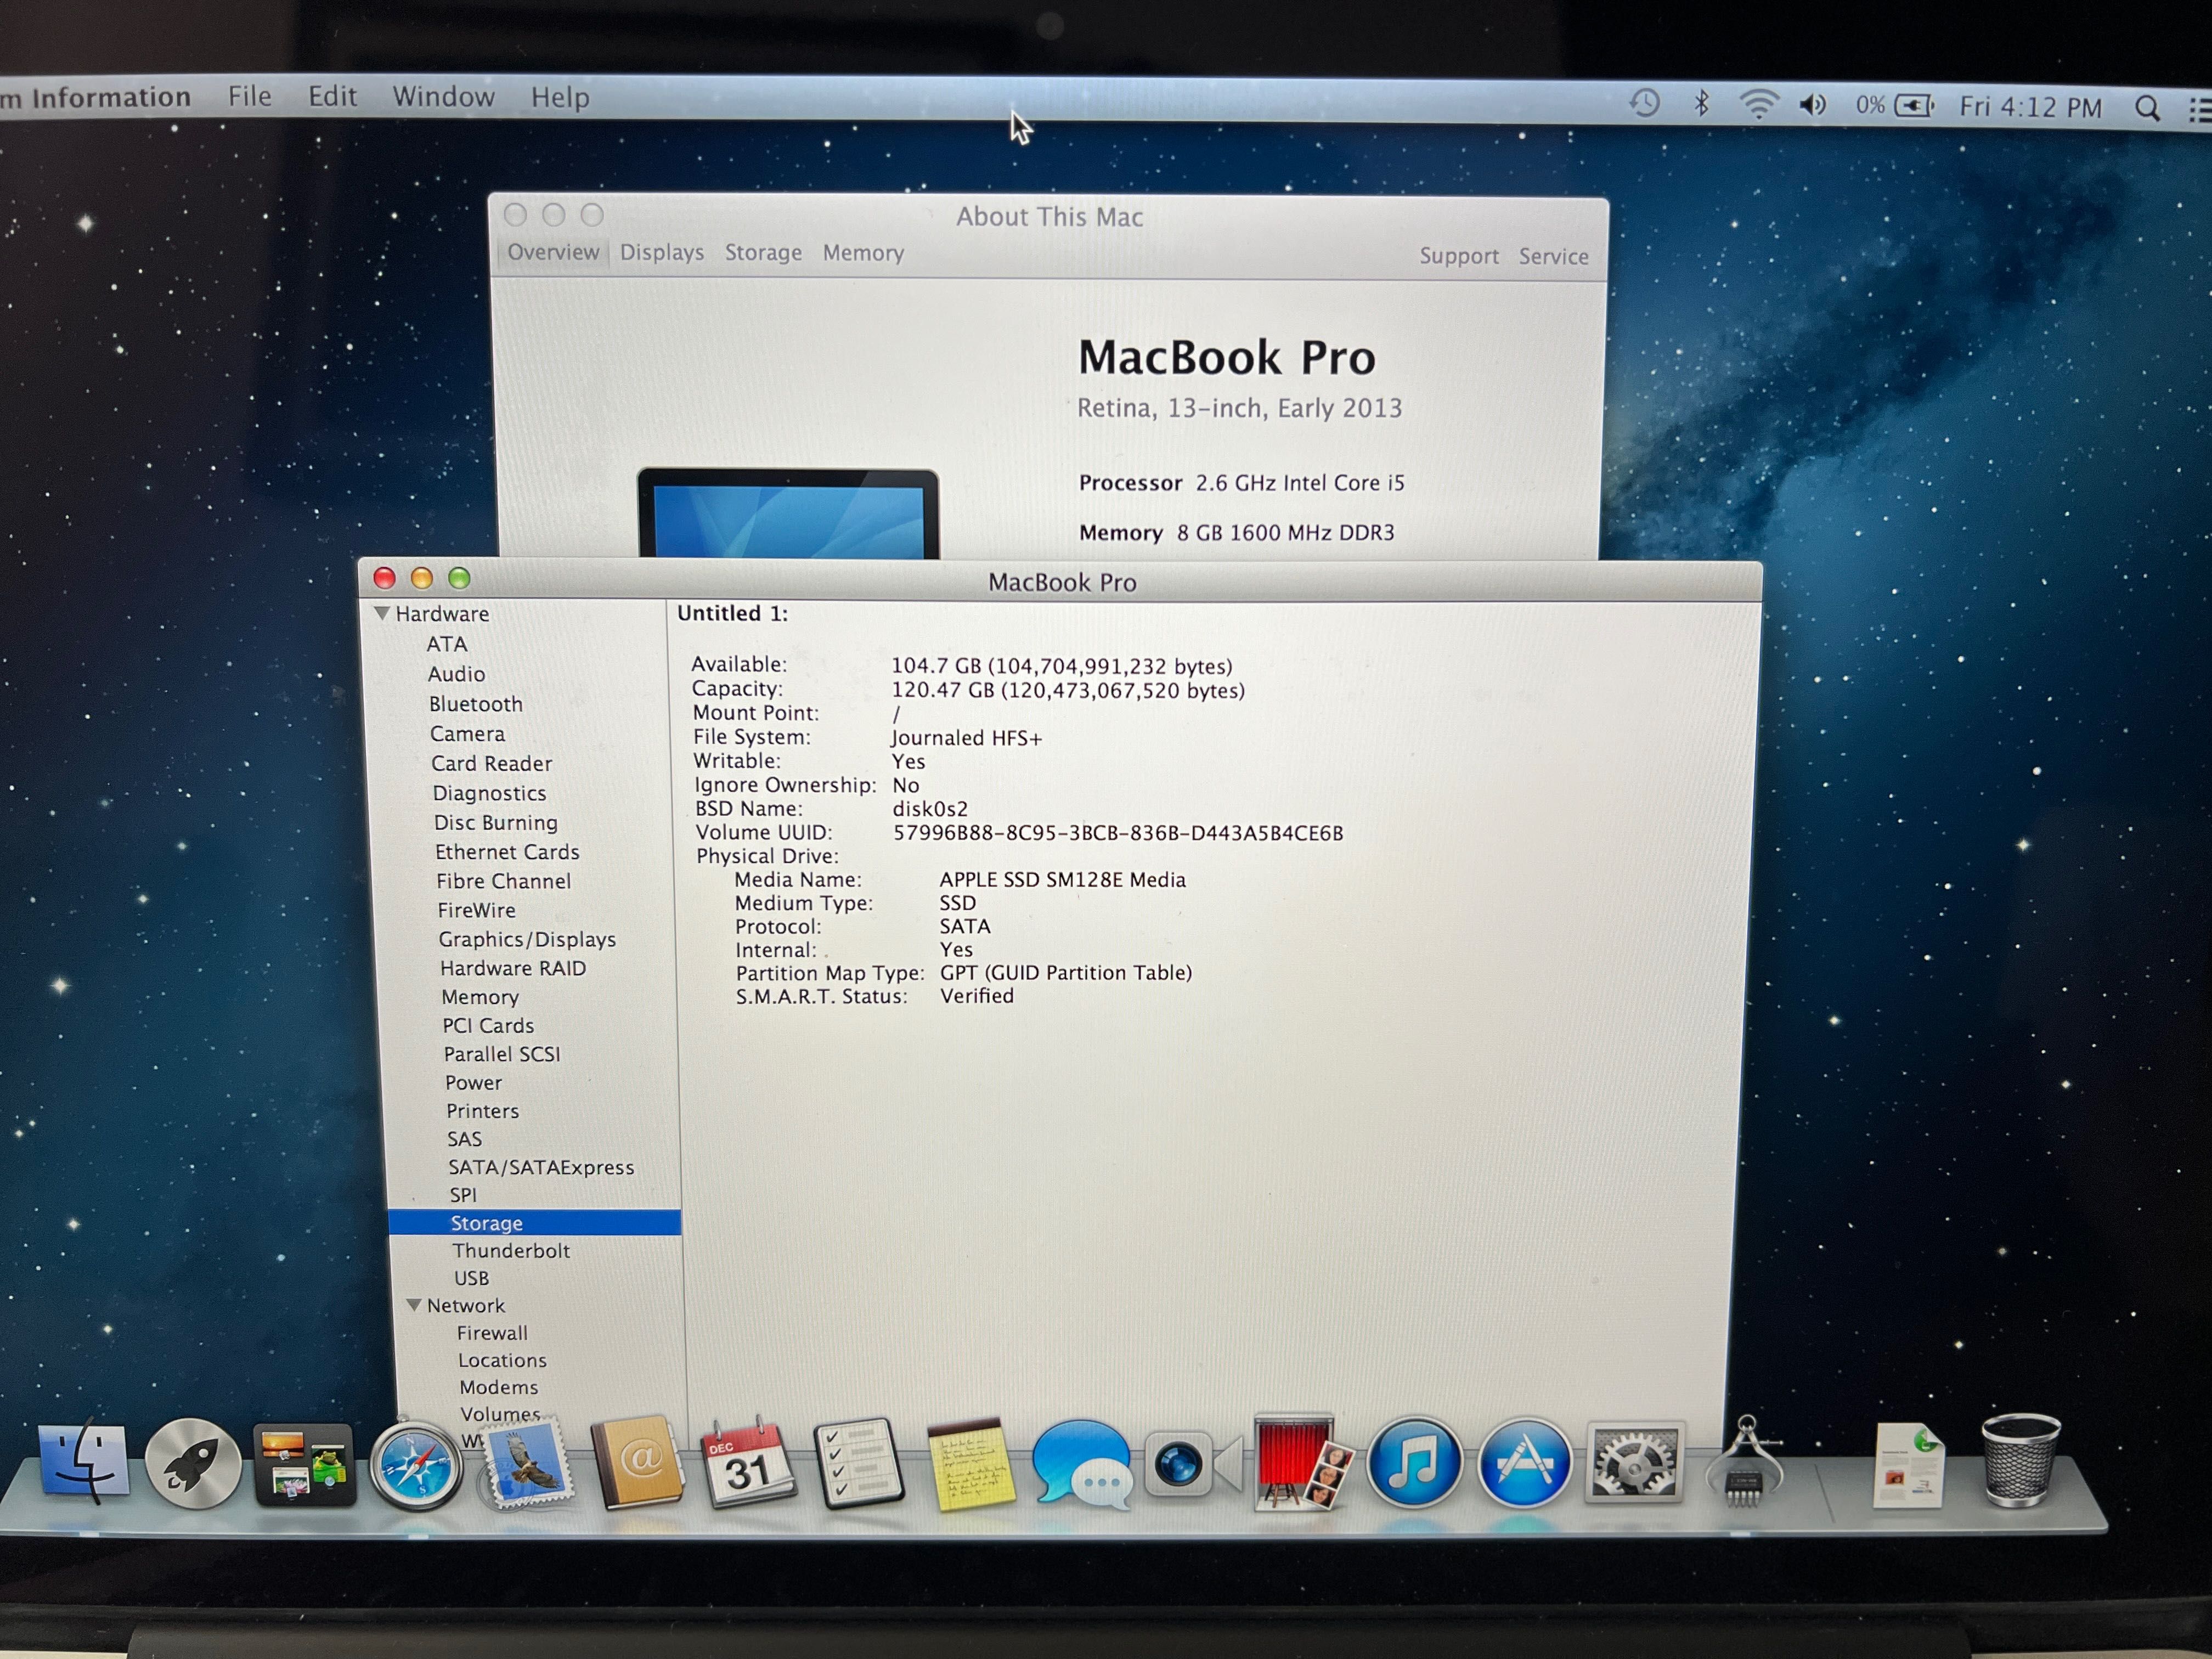The width and height of the screenshot is (2212, 1659).
Task: Click battery status icon showing 0%
Action: pos(1894,105)
